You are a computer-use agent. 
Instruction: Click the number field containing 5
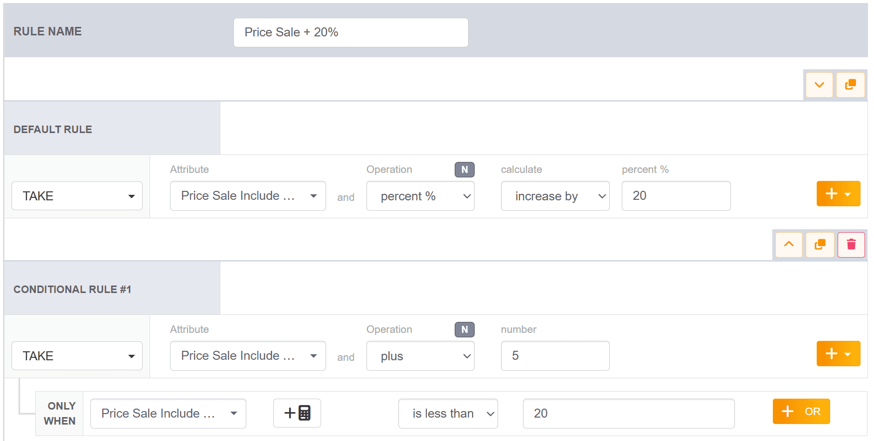(x=554, y=356)
